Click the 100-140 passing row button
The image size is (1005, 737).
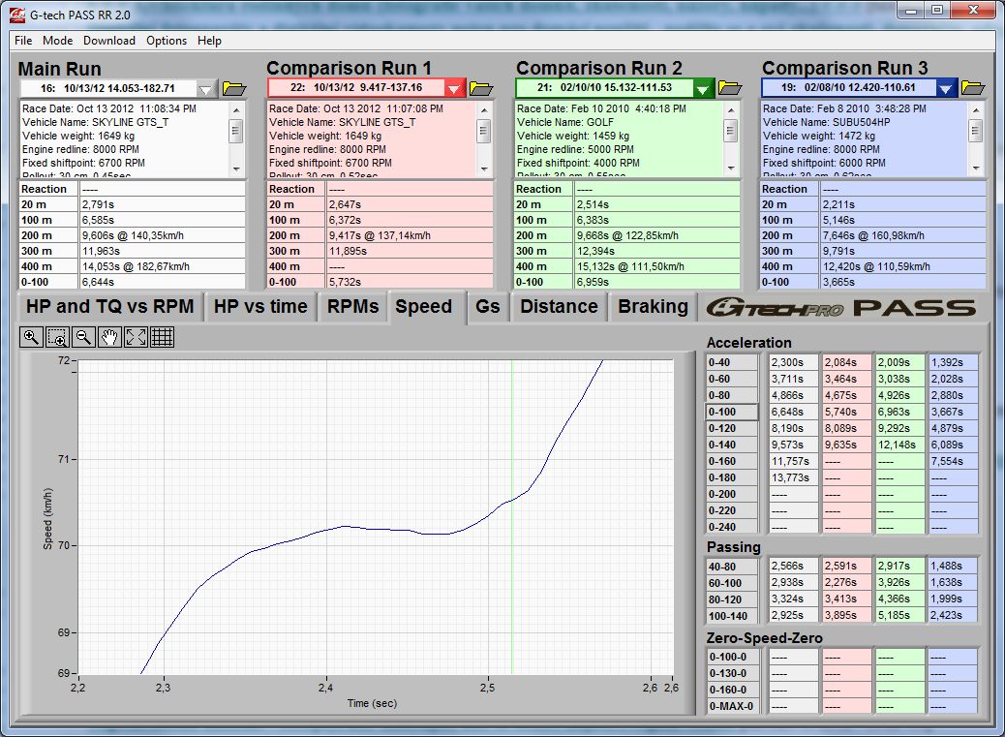tap(732, 616)
